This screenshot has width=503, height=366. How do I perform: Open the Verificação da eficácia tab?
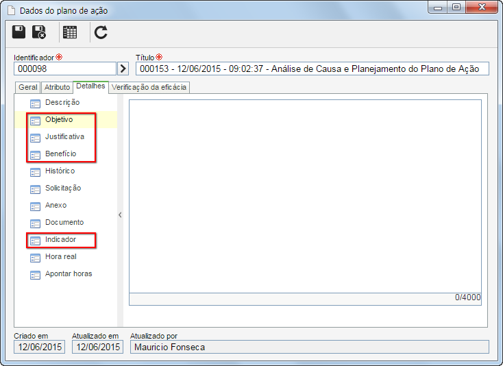(x=149, y=87)
